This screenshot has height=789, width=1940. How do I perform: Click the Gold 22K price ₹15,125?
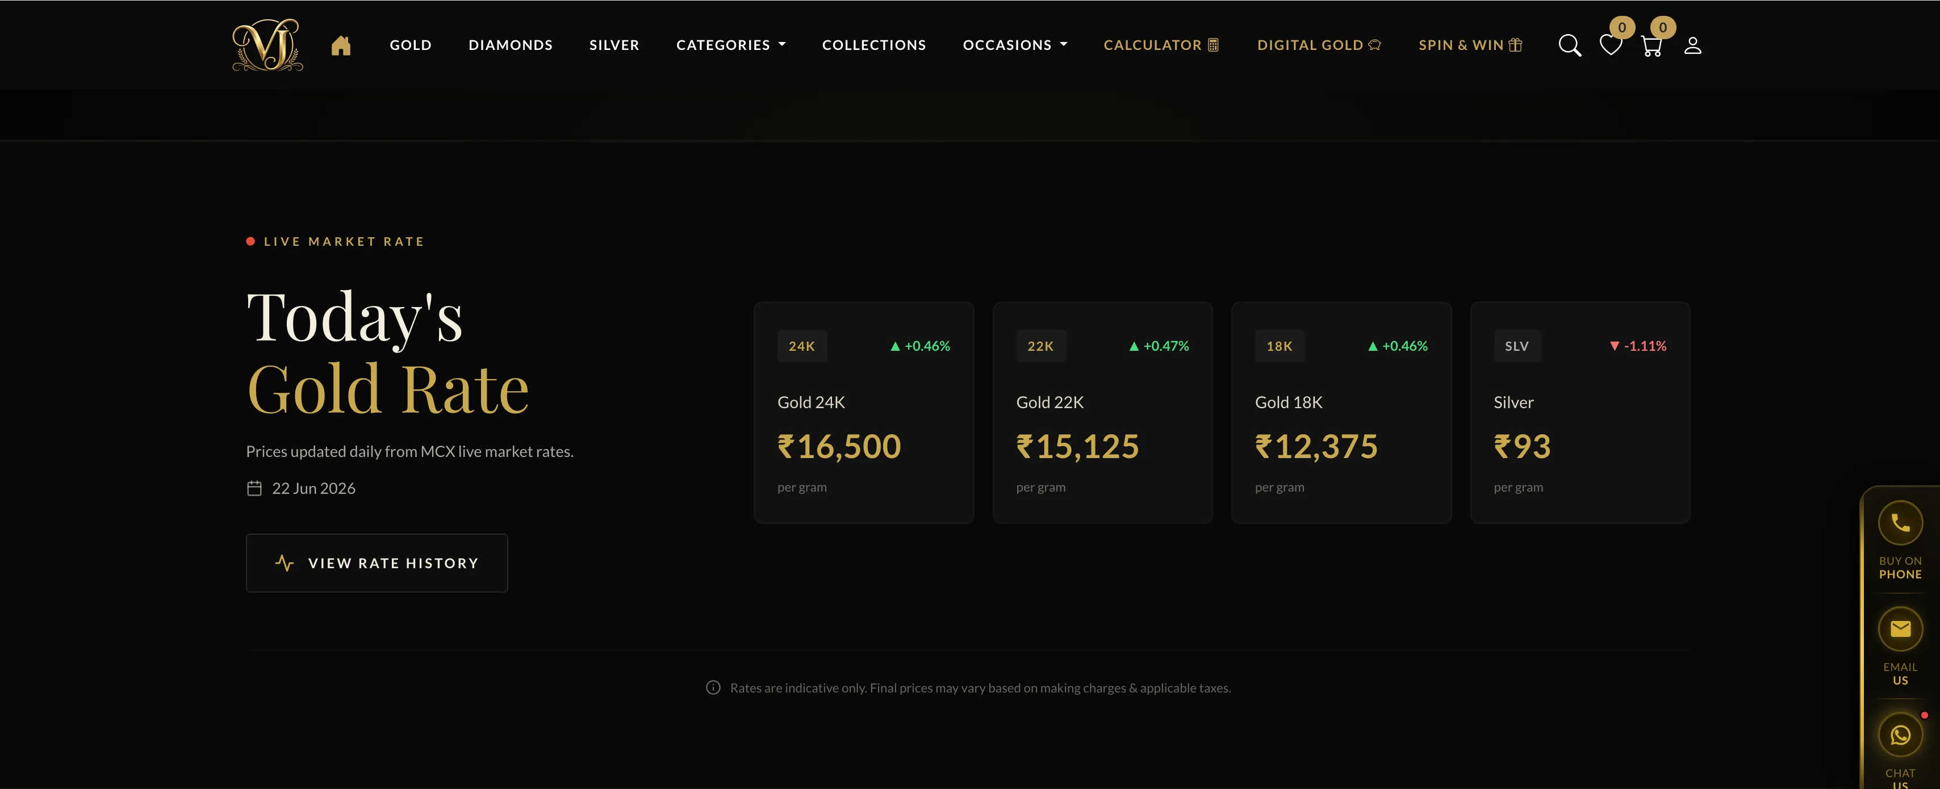point(1078,447)
